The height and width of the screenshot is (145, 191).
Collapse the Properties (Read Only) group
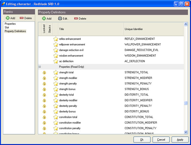click(x=40, y=67)
